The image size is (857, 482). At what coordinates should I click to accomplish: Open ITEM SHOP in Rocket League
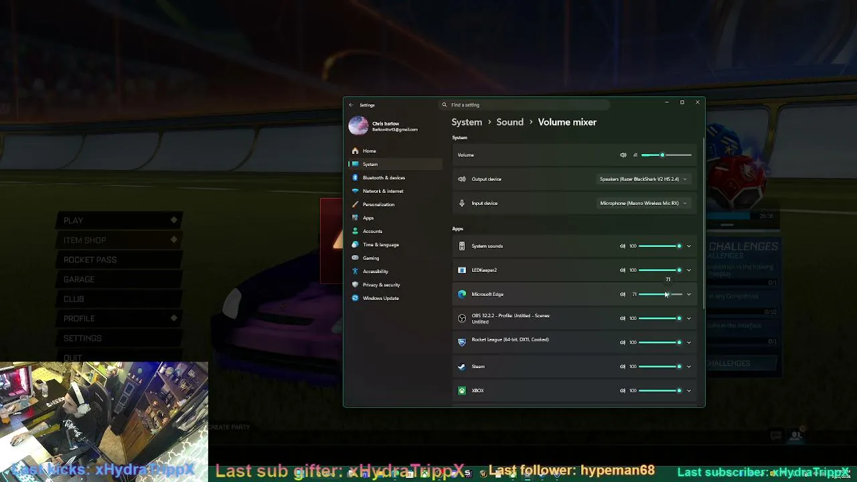pos(119,240)
